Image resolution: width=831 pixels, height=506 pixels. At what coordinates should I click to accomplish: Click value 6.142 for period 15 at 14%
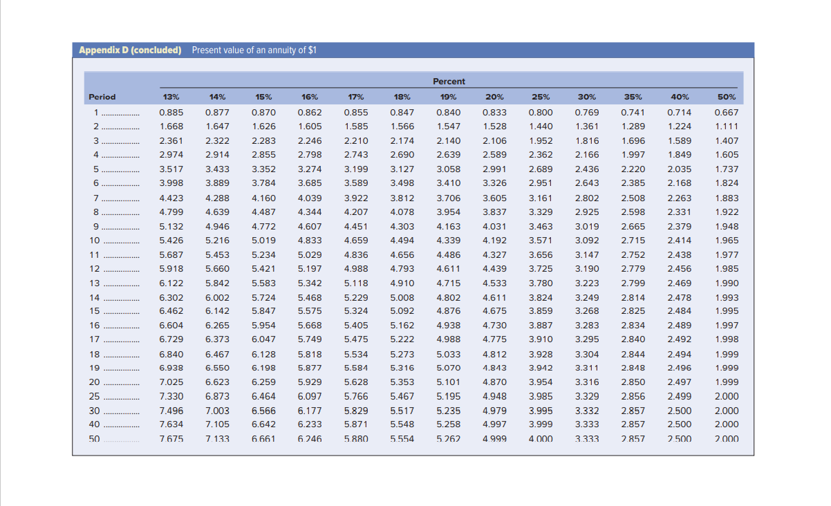217,312
